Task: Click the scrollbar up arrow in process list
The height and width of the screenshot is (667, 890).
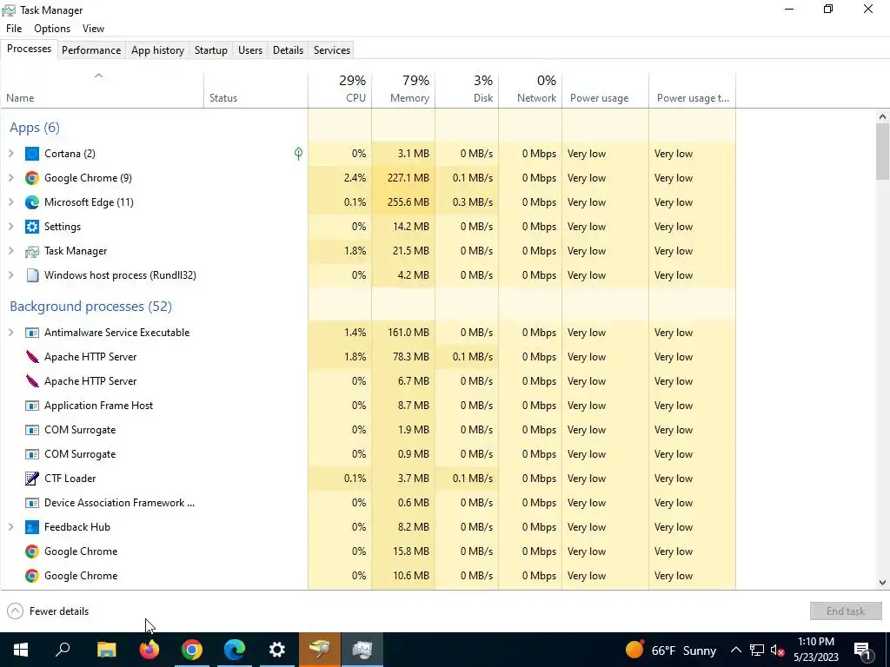Action: [x=883, y=117]
